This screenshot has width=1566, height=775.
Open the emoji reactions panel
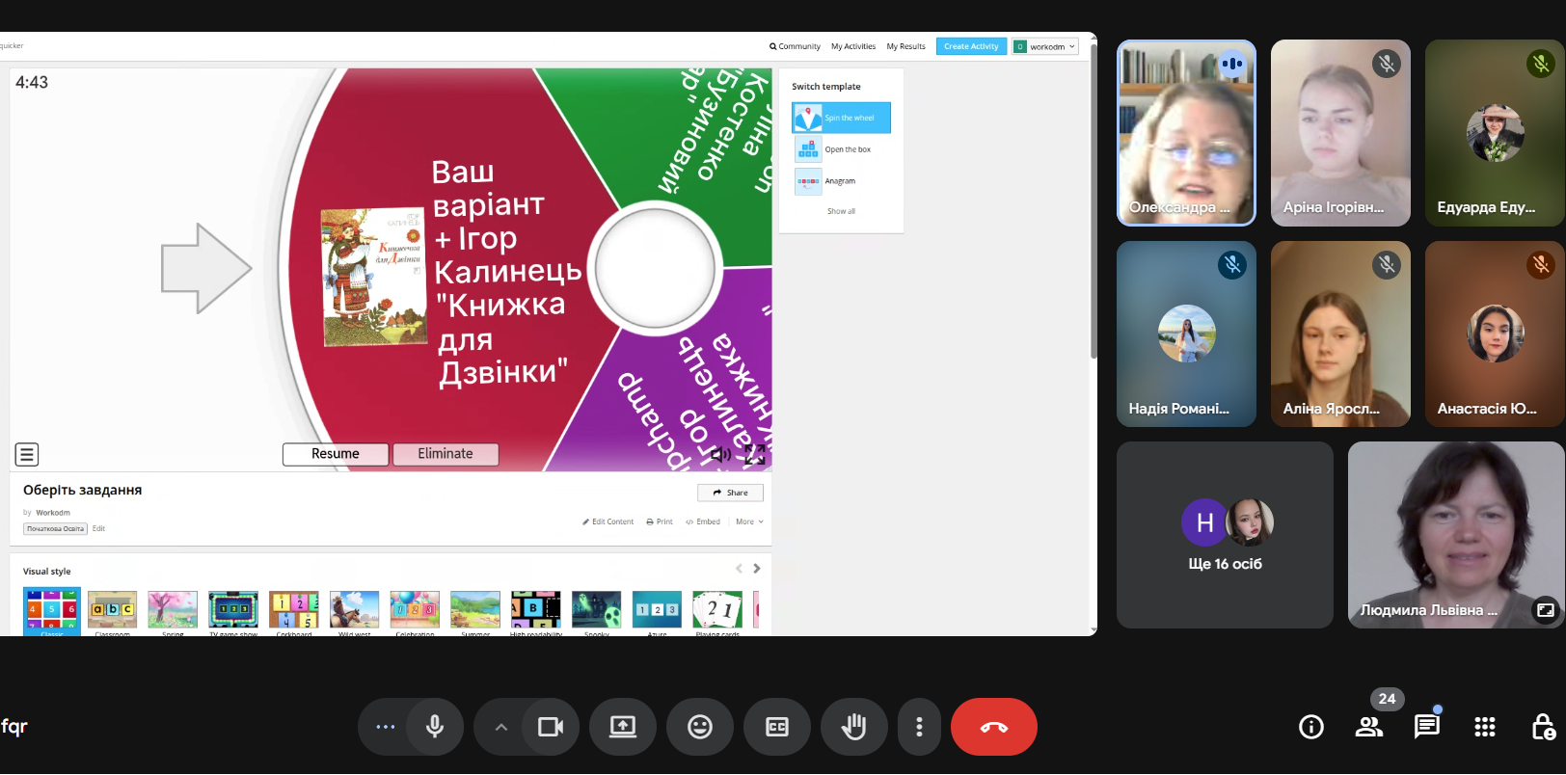click(700, 727)
